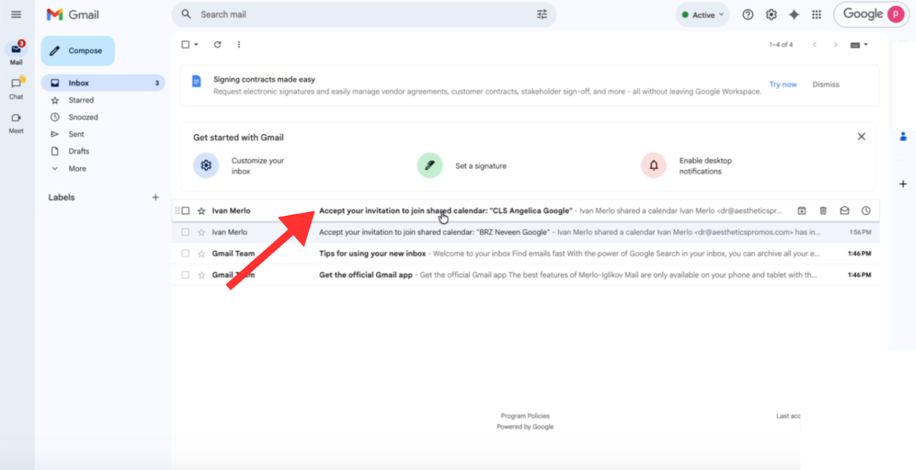
Task: Open Chat in the side rail
Action: pyautogui.click(x=16, y=88)
